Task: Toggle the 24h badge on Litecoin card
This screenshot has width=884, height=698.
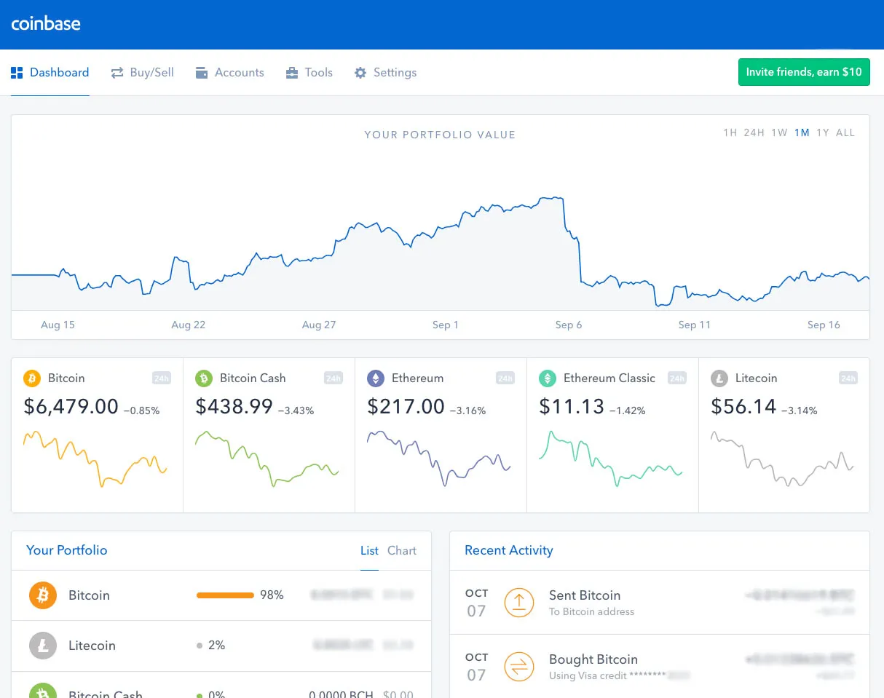Action: pyautogui.click(x=848, y=378)
